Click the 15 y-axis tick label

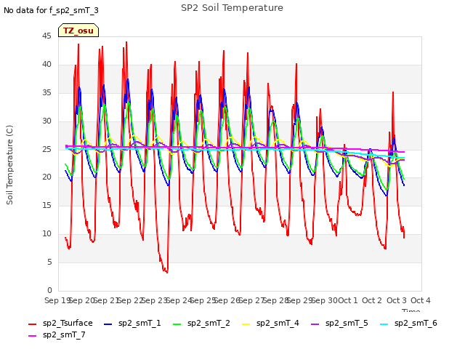pyautogui.click(x=46, y=205)
